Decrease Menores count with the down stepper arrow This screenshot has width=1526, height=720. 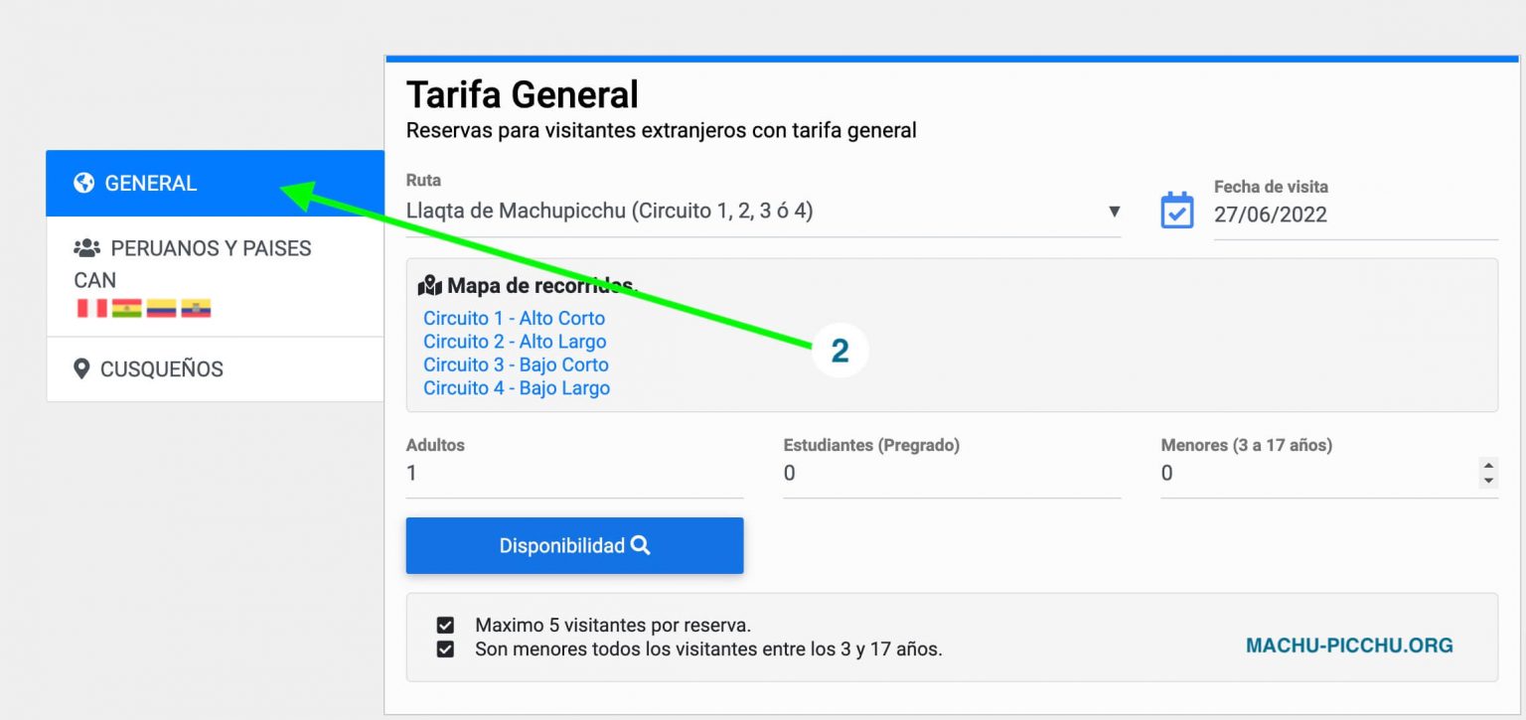(1488, 481)
